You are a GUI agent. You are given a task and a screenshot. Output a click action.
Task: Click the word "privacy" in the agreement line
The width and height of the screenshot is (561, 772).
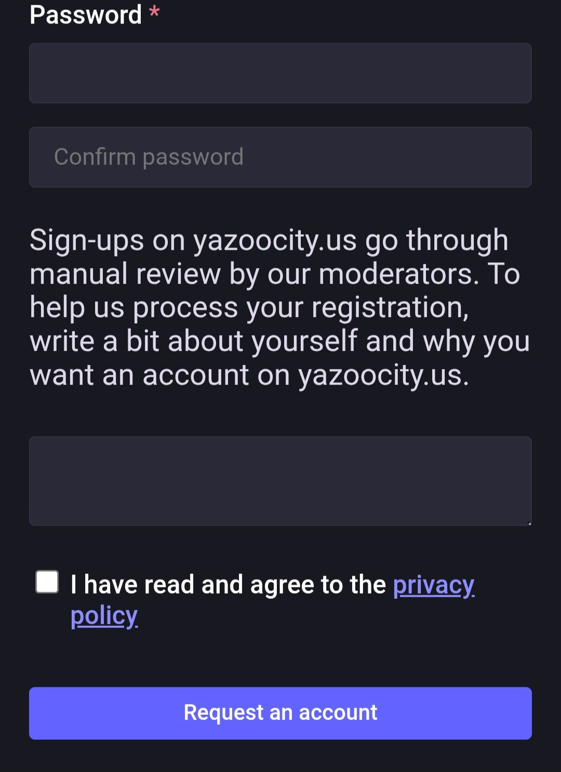433,585
